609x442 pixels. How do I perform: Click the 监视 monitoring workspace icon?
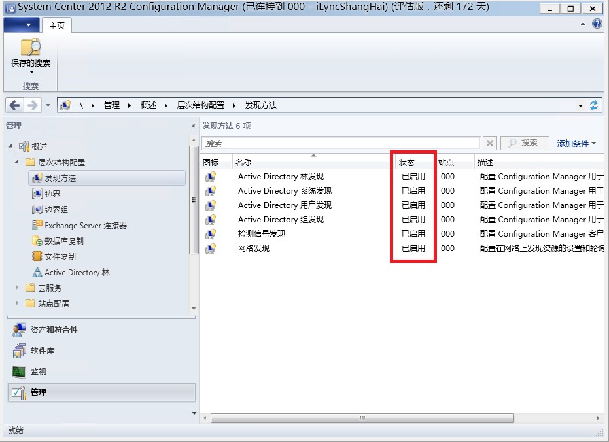tap(18, 371)
